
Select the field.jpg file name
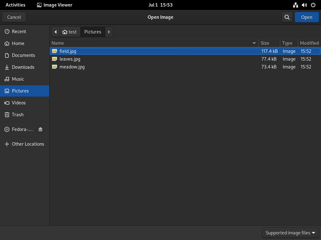tap(68, 51)
